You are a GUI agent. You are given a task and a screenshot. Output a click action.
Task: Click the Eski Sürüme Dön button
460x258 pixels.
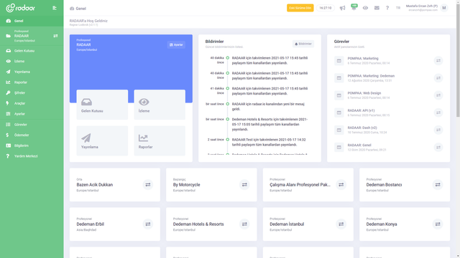[x=300, y=8]
